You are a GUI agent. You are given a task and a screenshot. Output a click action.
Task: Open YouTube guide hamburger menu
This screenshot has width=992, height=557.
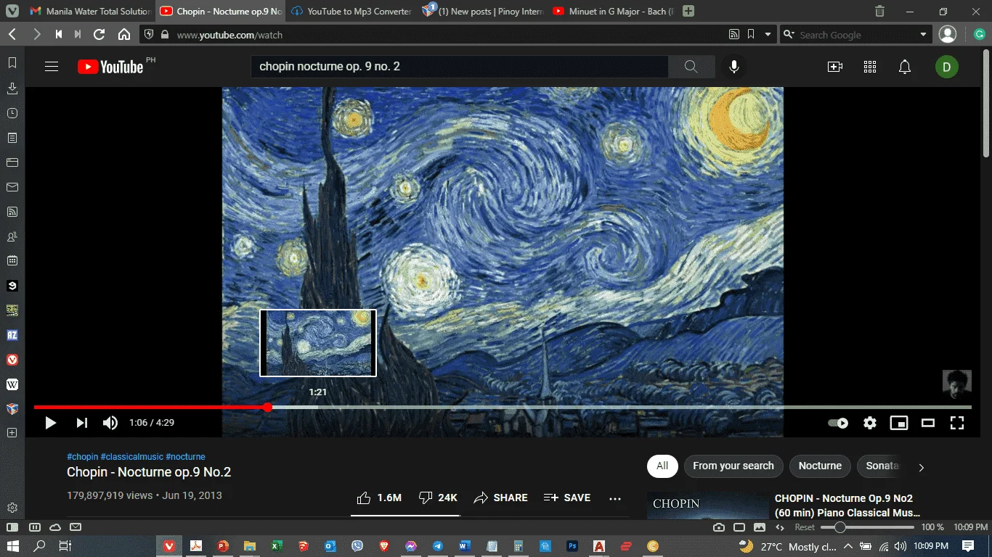coord(52,67)
